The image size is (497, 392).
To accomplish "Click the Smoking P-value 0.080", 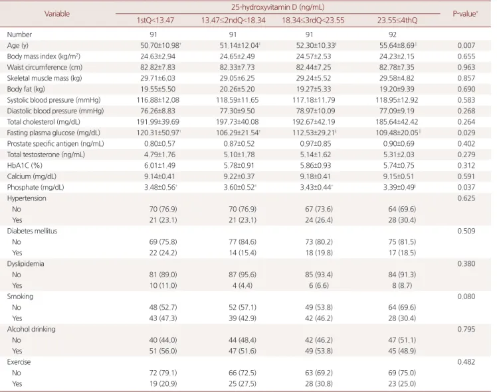I will pyautogui.click(x=466, y=296).
